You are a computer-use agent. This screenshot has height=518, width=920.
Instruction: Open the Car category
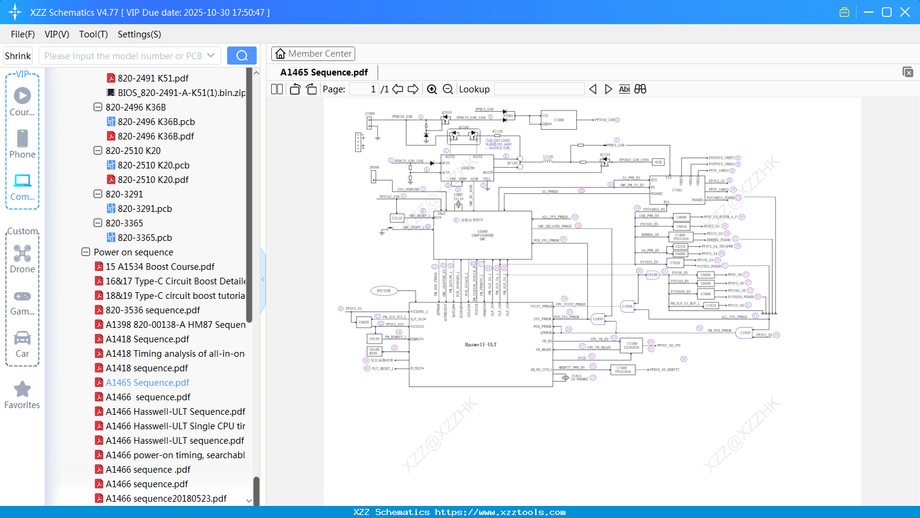(x=22, y=344)
